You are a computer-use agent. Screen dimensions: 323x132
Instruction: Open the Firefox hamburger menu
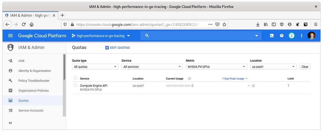(316, 25)
